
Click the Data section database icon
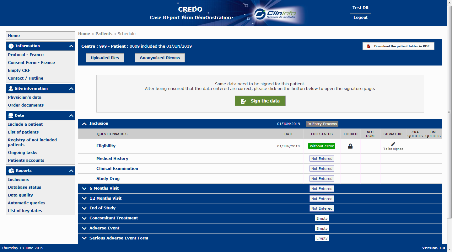point(11,116)
